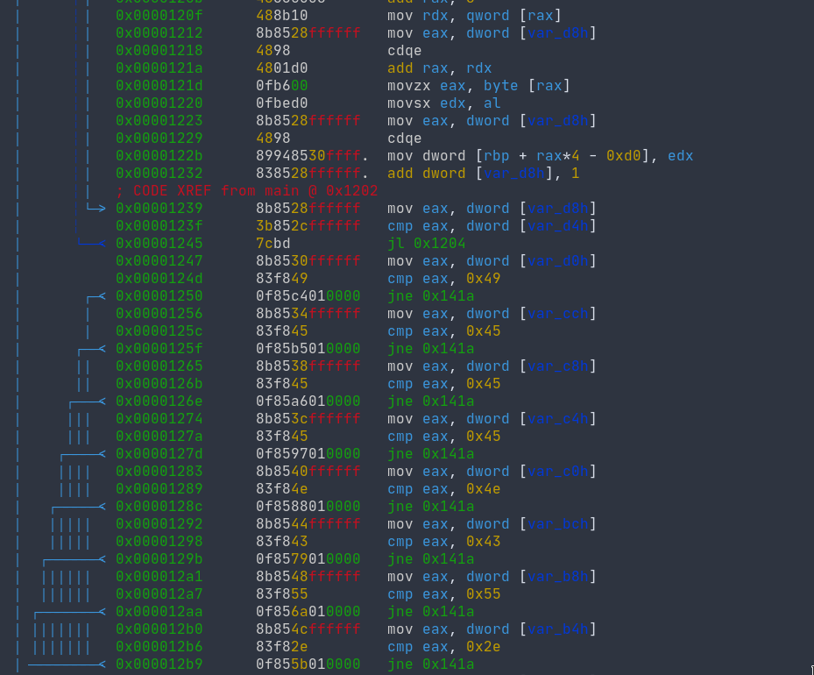Follow jne 0x141a at address 0x0000125f
814x675 pixels.
(430, 349)
